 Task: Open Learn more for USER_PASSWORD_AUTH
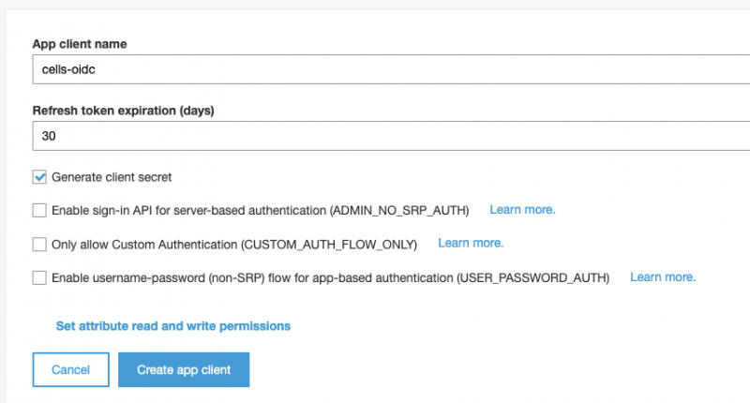(x=663, y=277)
